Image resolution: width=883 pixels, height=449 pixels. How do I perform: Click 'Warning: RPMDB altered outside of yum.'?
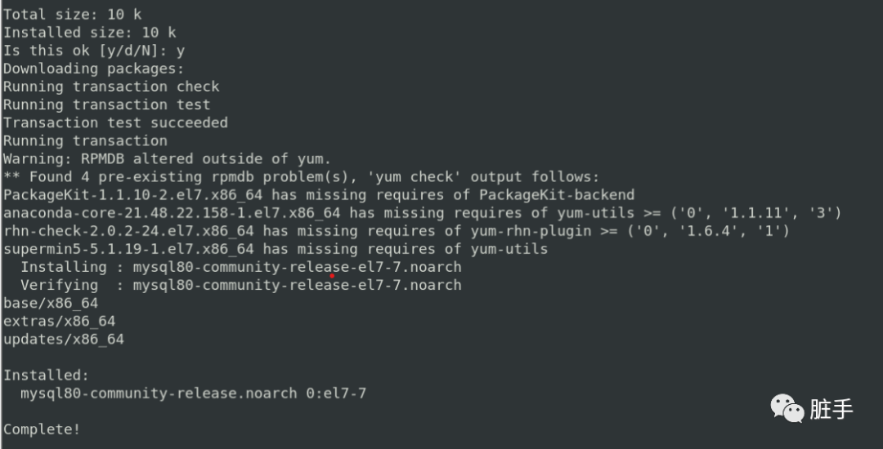pos(168,159)
